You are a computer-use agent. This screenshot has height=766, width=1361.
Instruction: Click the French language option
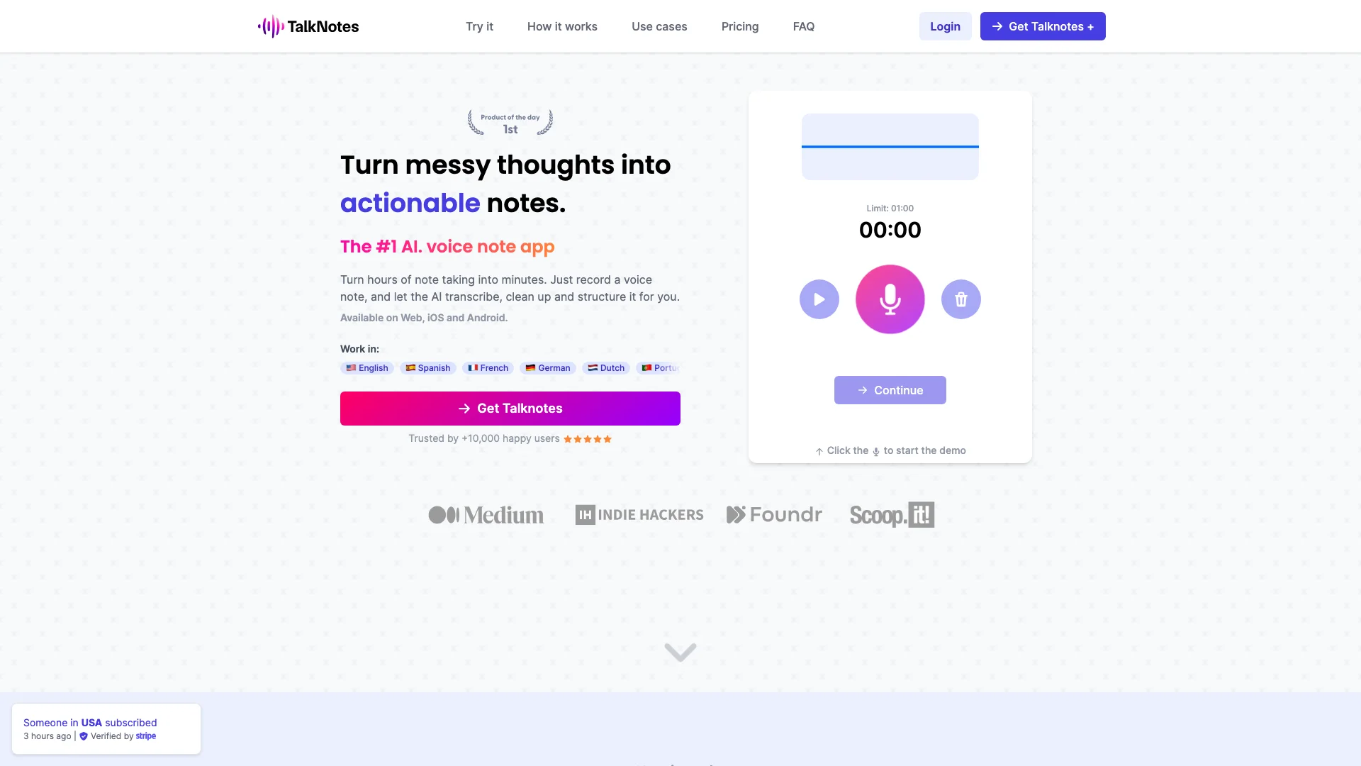488,367
